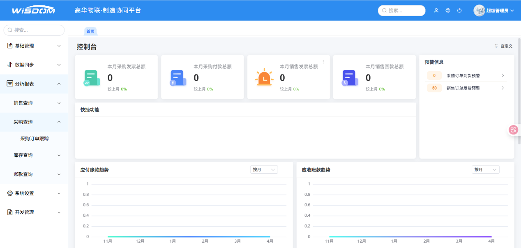
Task: Click the blue purchase payment card icon
Action: coord(178,78)
